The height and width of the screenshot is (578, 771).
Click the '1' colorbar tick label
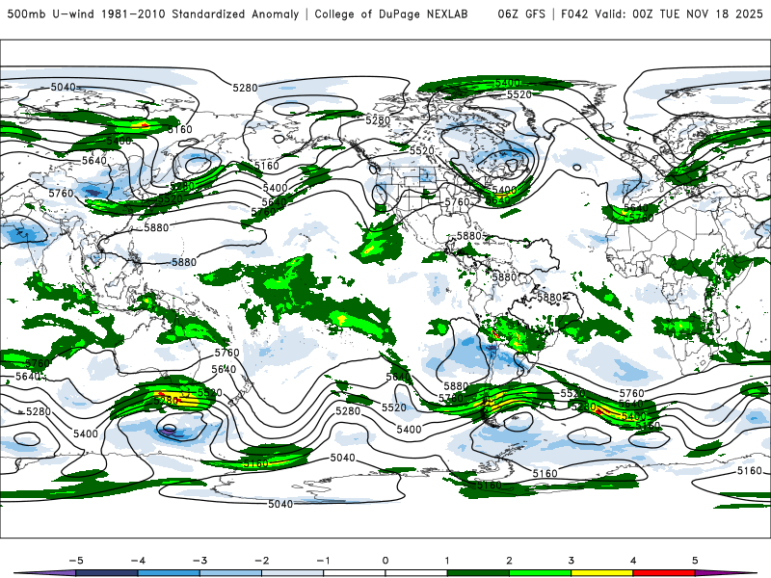click(x=447, y=561)
